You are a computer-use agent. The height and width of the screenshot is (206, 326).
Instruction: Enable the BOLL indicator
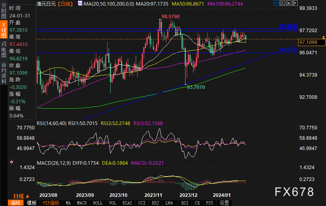98,203
